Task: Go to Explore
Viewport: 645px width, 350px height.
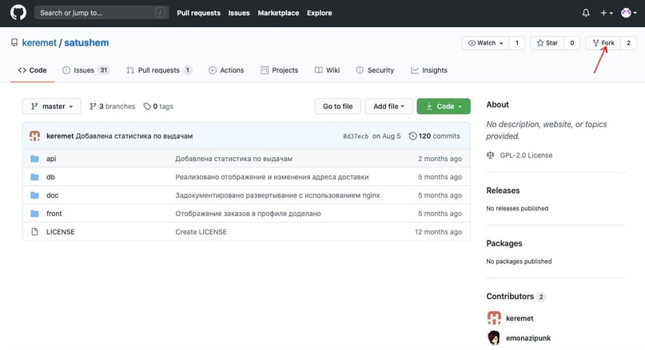Action: (x=319, y=13)
